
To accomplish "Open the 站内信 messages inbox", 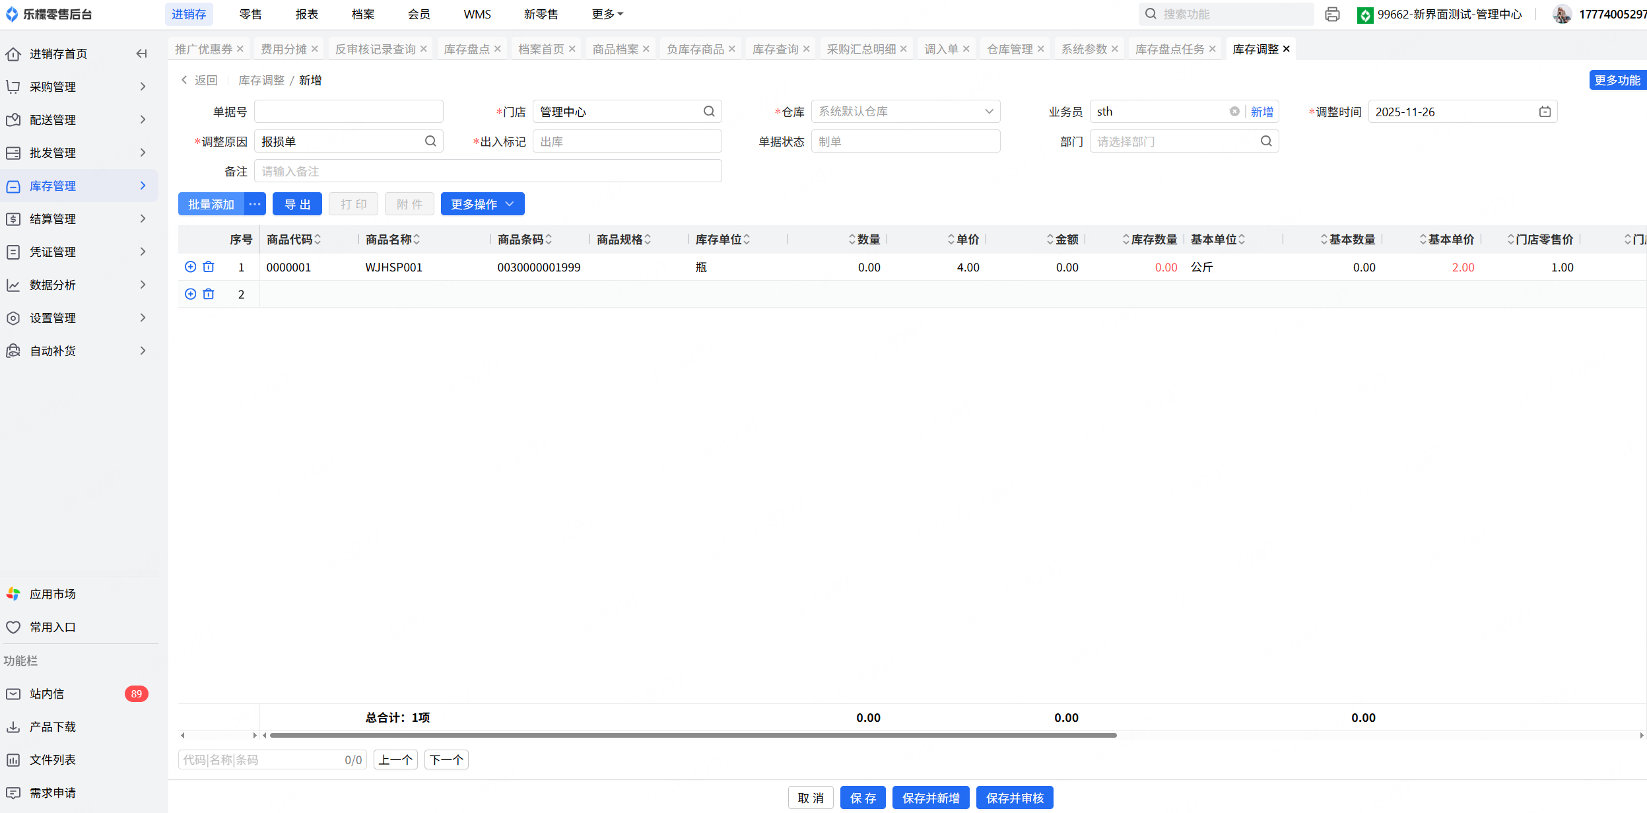I will click(x=47, y=693).
